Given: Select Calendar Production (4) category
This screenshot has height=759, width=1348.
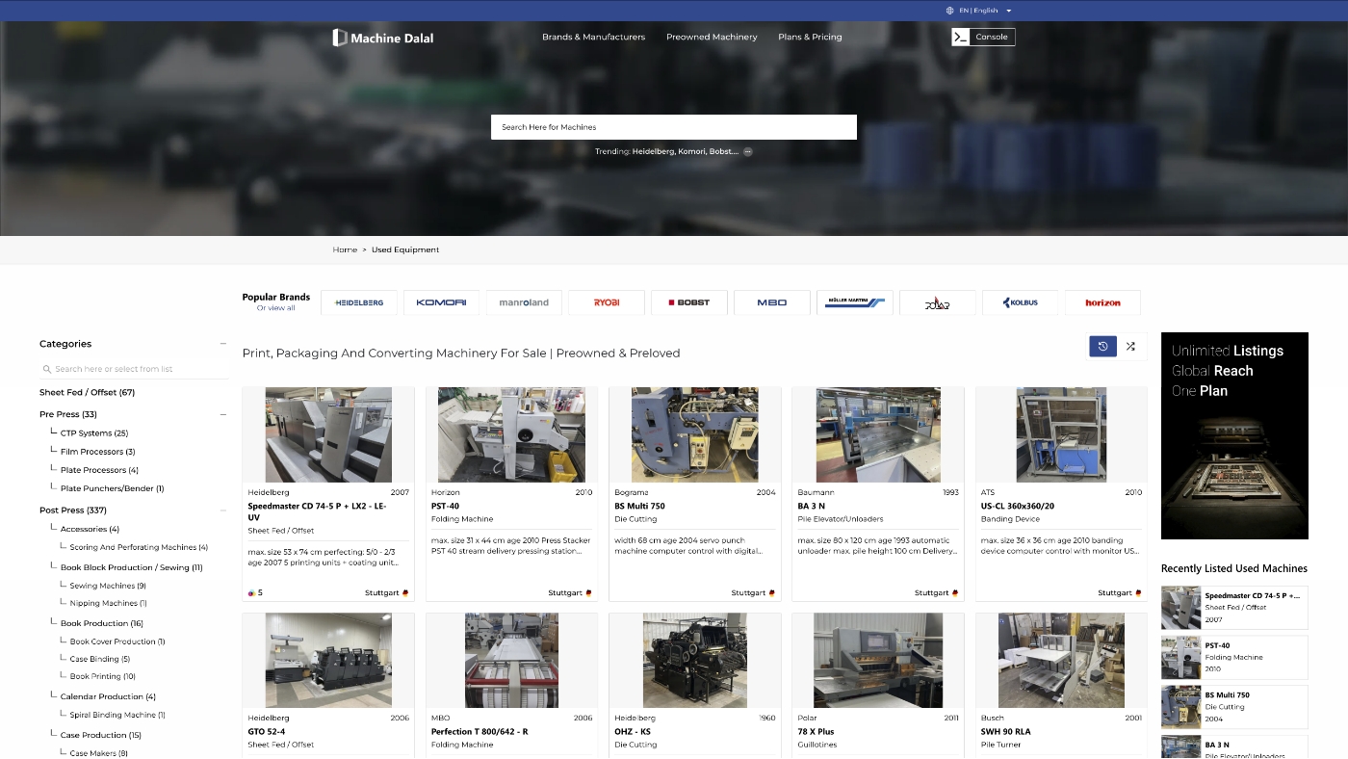Looking at the screenshot, I should (x=109, y=696).
